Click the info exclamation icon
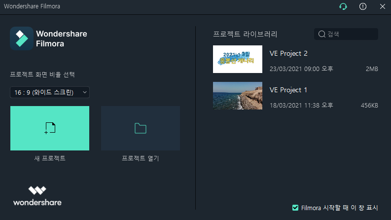The width and height of the screenshot is (391, 220). coord(363,6)
